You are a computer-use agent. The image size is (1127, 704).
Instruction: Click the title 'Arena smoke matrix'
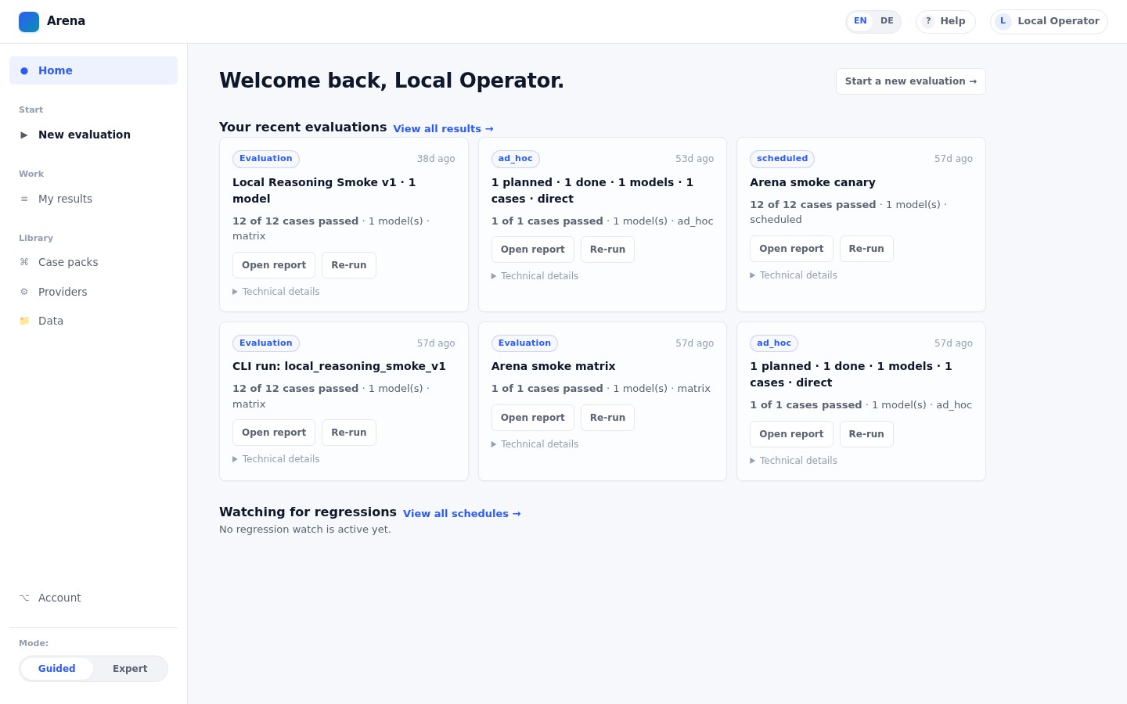pyautogui.click(x=553, y=366)
